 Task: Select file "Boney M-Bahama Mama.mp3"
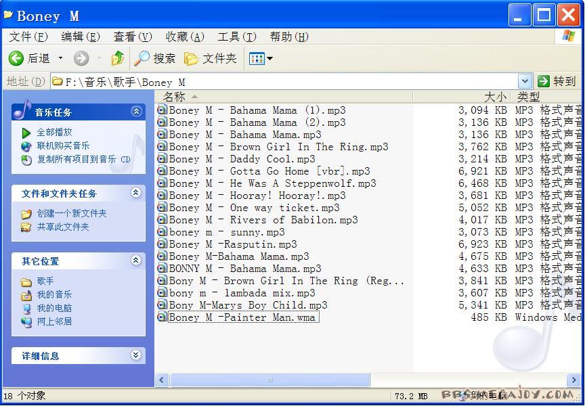tap(239, 256)
